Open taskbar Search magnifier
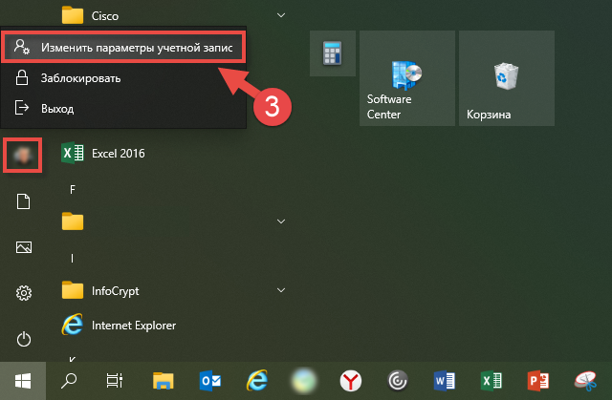This screenshot has width=612, height=400. (x=69, y=381)
